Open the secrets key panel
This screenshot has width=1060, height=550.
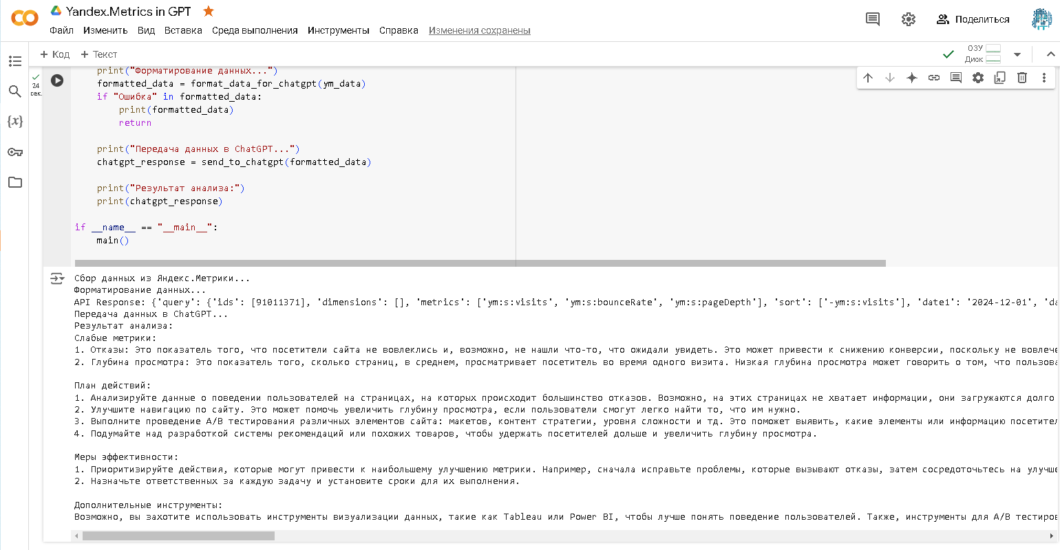(15, 152)
